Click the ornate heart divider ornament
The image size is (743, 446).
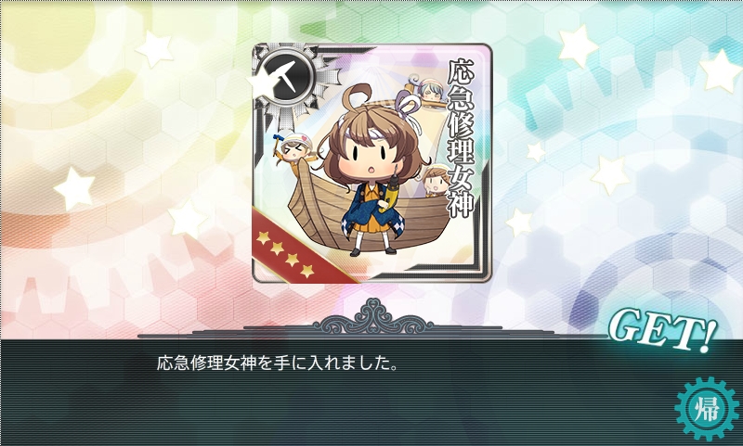point(373,316)
